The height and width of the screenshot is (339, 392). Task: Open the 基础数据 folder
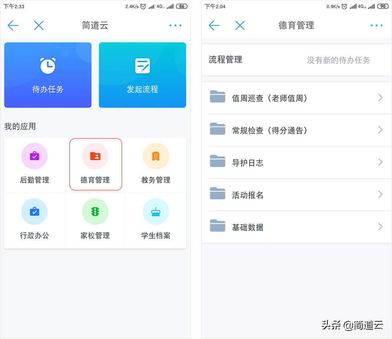[297, 227]
